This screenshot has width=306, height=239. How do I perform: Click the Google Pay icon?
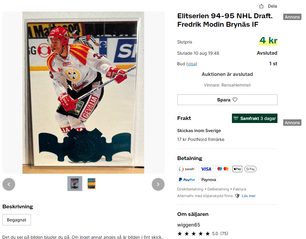(x=250, y=169)
